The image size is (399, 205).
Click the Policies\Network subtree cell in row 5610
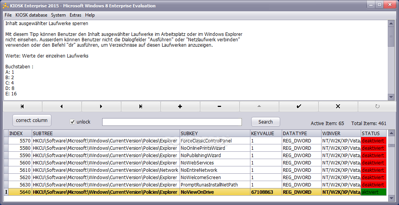[x=106, y=170]
